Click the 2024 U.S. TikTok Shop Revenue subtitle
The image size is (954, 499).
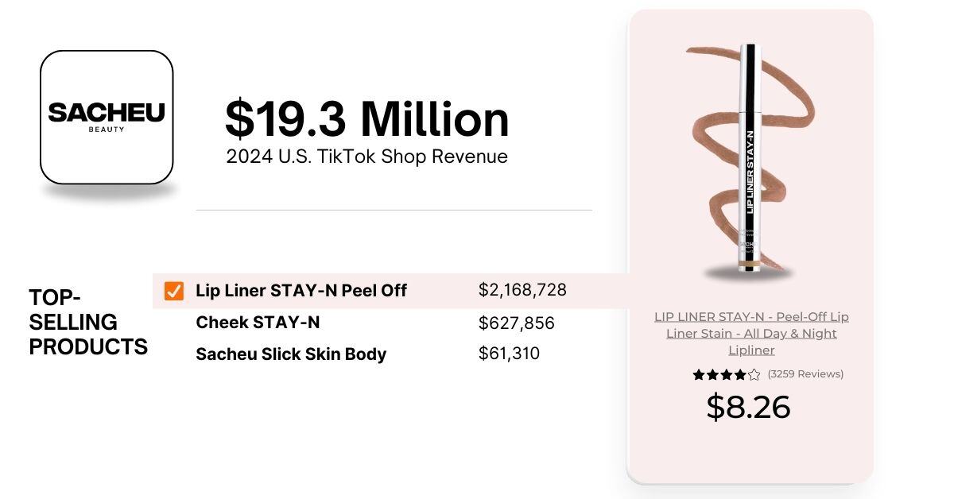pyautogui.click(x=366, y=157)
